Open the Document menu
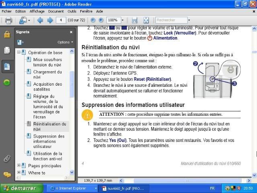This screenshot has width=257, height=193. [x=56, y=11]
